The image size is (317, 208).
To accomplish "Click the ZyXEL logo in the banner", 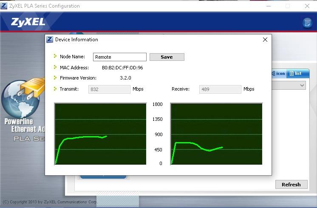I will [28, 22].
